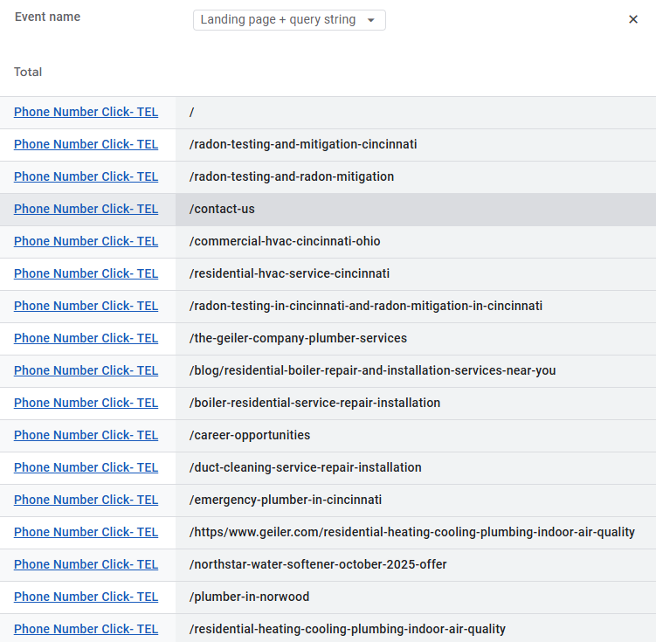Click the Event name column header

point(47,17)
